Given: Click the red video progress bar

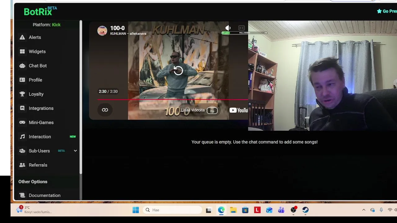Looking at the screenshot, I should (x=173, y=100).
